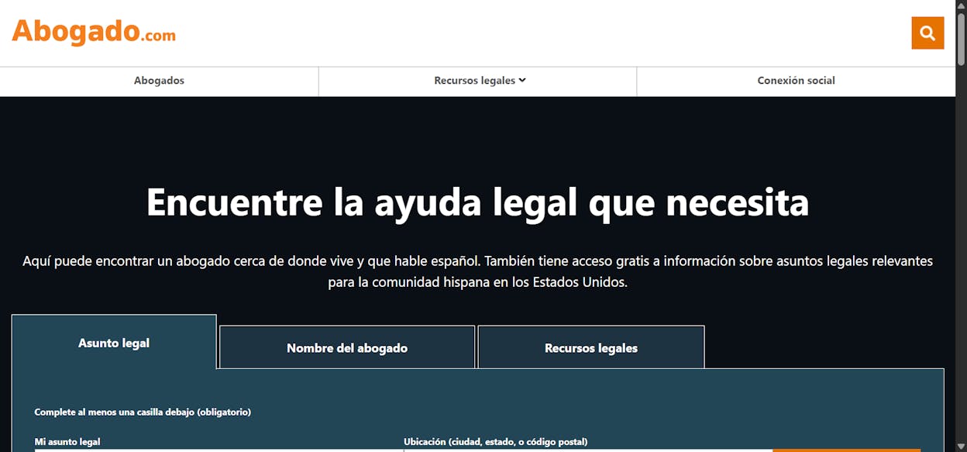967x452 pixels.
Task: Open the Abogados navigation item
Action: (159, 81)
